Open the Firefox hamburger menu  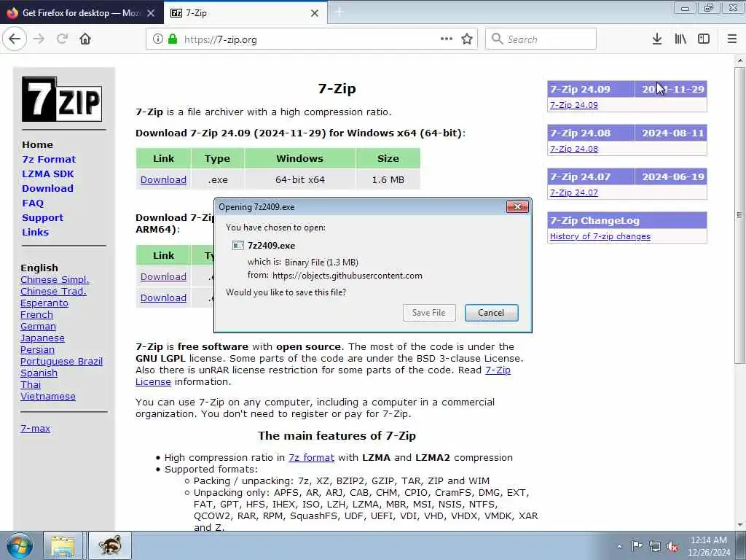(731, 39)
